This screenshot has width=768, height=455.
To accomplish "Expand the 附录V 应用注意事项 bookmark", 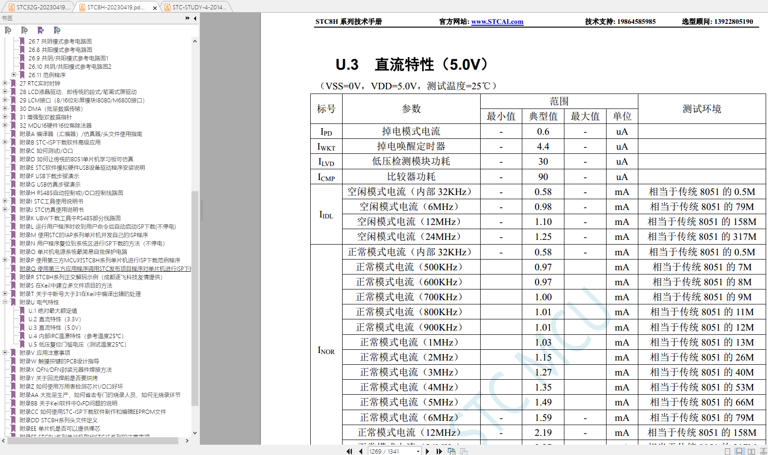I will point(5,353).
